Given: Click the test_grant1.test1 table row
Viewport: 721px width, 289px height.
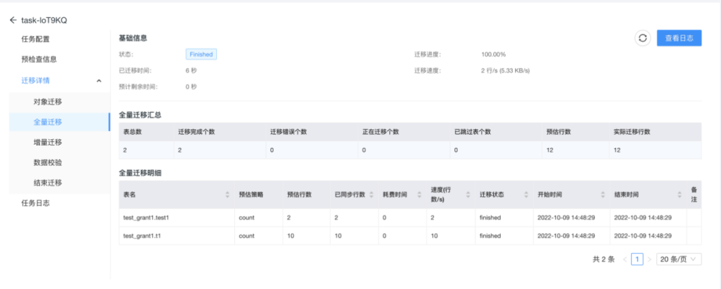Looking at the screenshot, I should pos(410,218).
